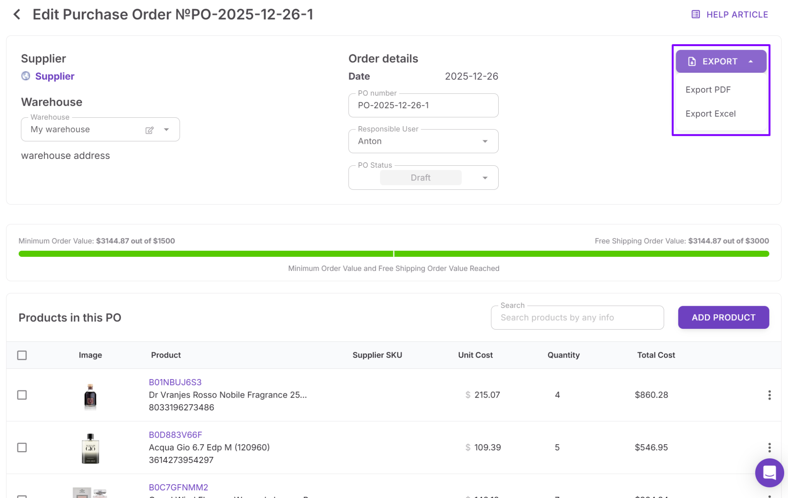Screen dimensions: 788x498
Task: Click the green order value progress bar
Action: click(394, 254)
